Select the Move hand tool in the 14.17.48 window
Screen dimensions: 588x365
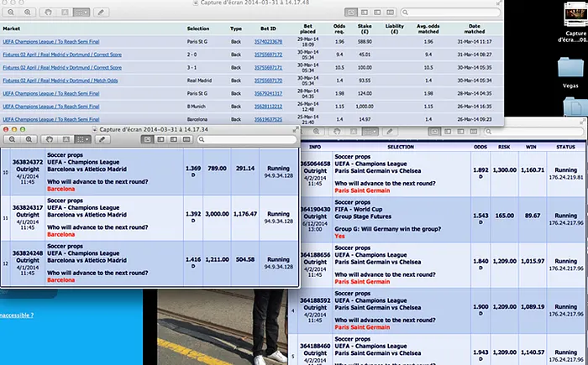(48, 13)
